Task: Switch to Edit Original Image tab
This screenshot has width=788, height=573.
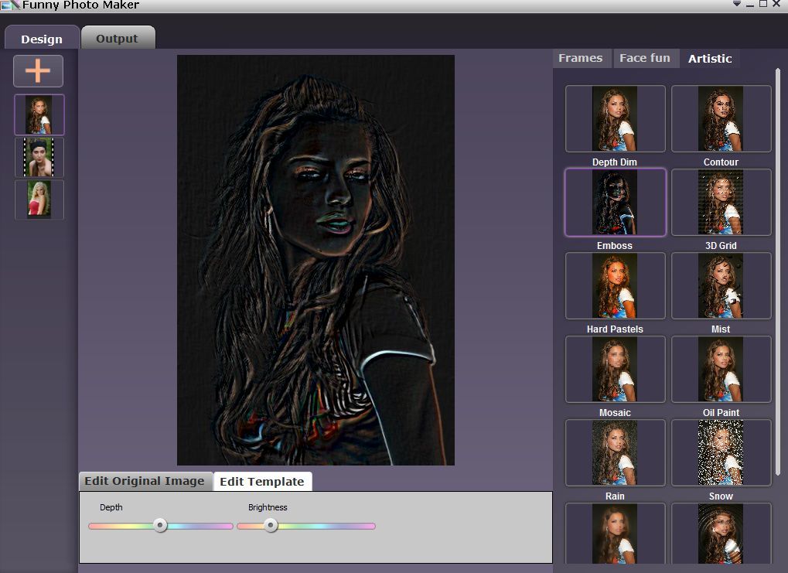Action: pyautogui.click(x=145, y=481)
